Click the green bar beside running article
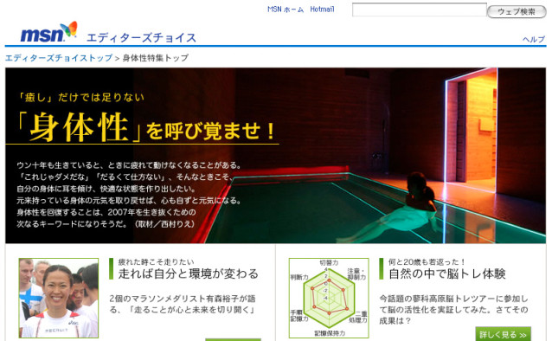 point(112,269)
